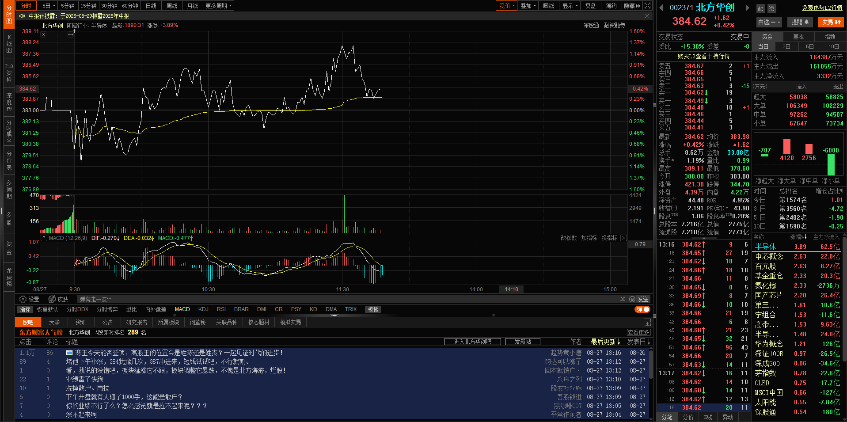The height and width of the screenshot is (422, 847).
Task: Open the 竞价 dropdown
Action: (507, 6)
